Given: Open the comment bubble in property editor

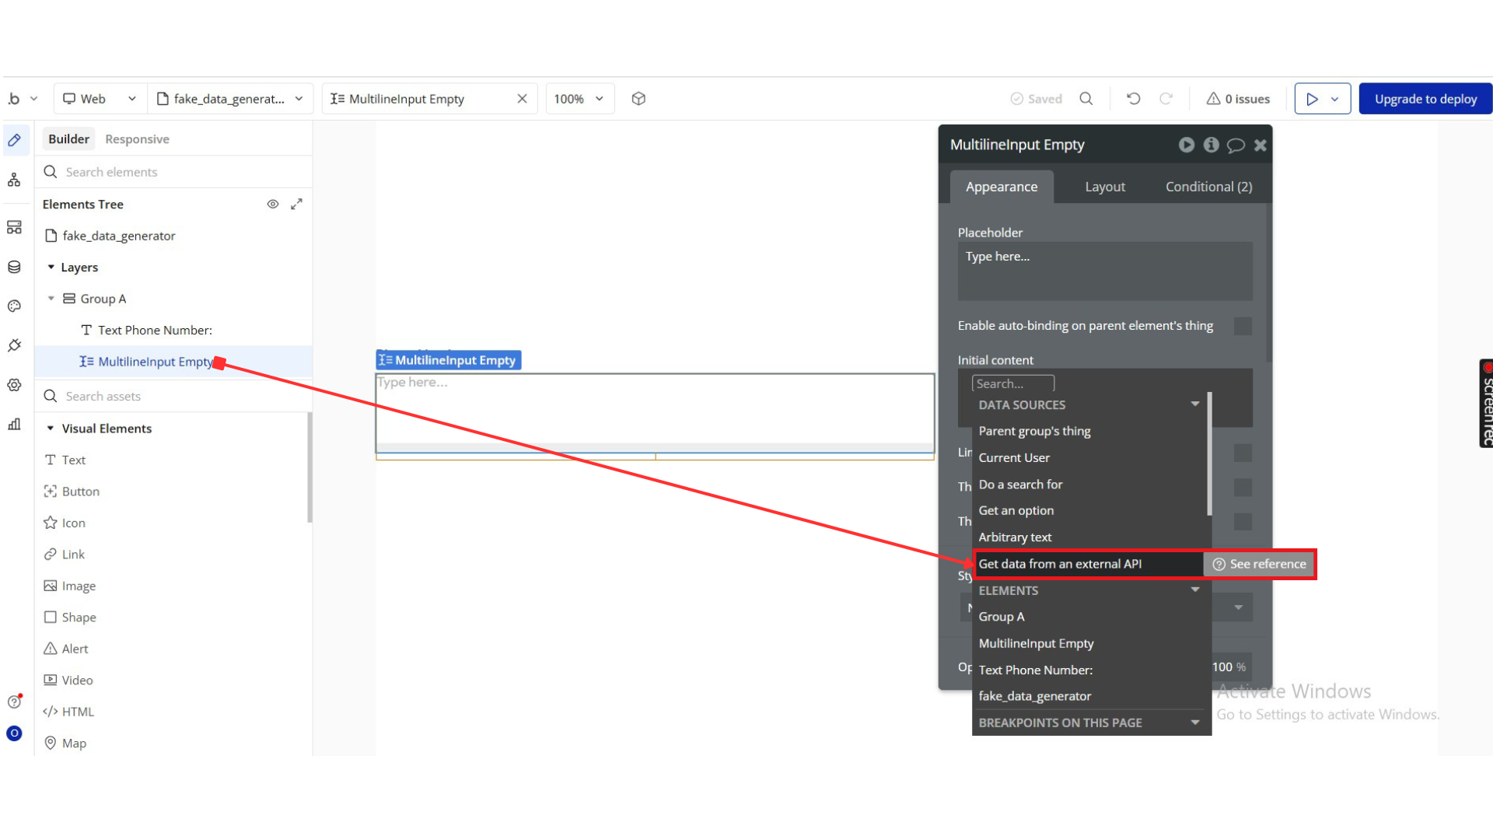Looking at the screenshot, I should click(1236, 145).
